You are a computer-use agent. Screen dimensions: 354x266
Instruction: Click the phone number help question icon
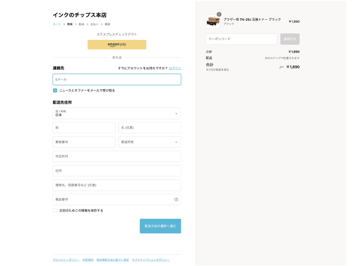coord(176,199)
